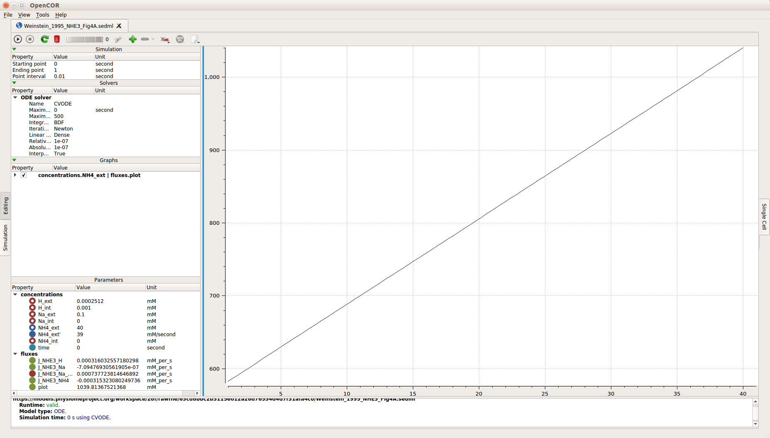This screenshot has height=438, width=770.
Task: Open the File menu
Action: click(8, 15)
